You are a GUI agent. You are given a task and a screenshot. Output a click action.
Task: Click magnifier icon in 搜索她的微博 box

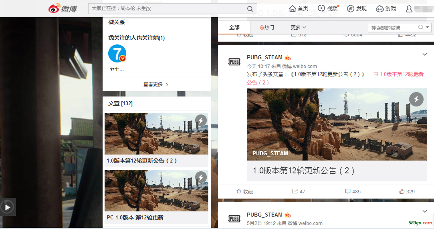pyautogui.click(x=421, y=27)
